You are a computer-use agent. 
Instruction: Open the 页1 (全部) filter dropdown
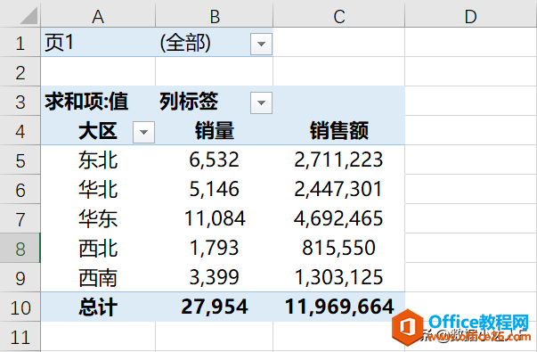pos(261,44)
